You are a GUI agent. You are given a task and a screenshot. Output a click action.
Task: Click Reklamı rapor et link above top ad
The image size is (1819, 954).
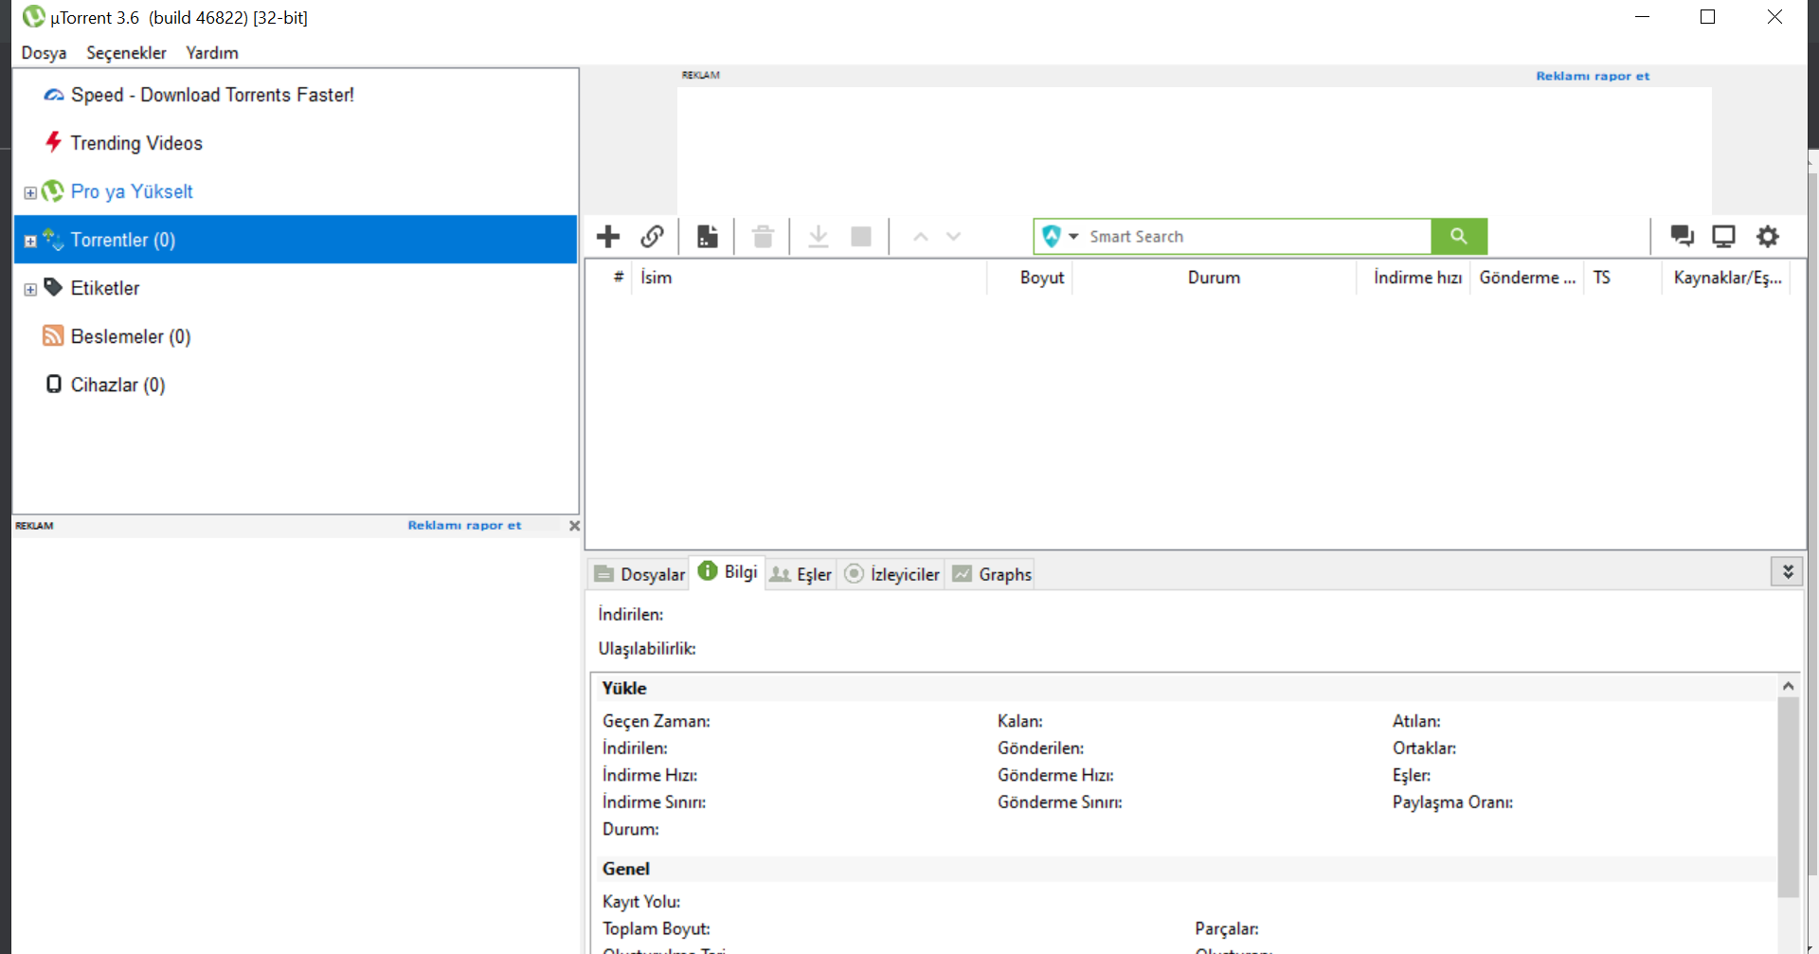point(1593,76)
